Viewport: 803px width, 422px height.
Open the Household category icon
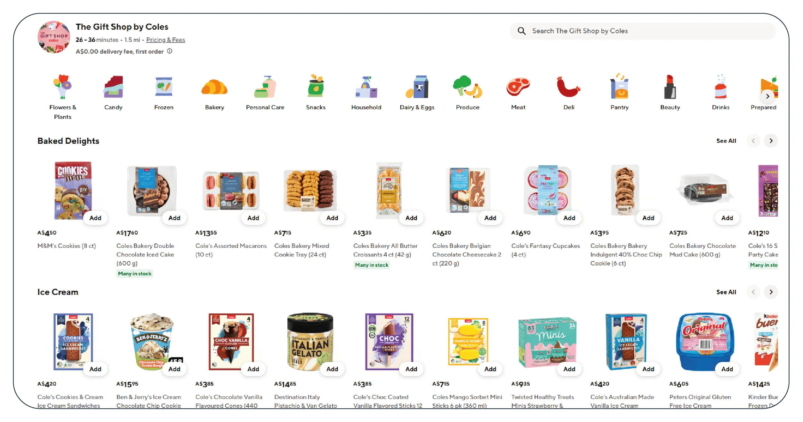[x=366, y=87]
